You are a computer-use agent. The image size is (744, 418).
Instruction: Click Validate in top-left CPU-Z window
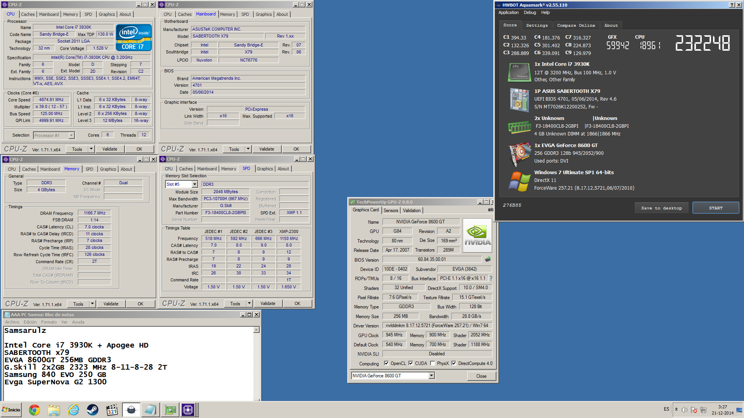pyautogui.click(x=110, y=149)
